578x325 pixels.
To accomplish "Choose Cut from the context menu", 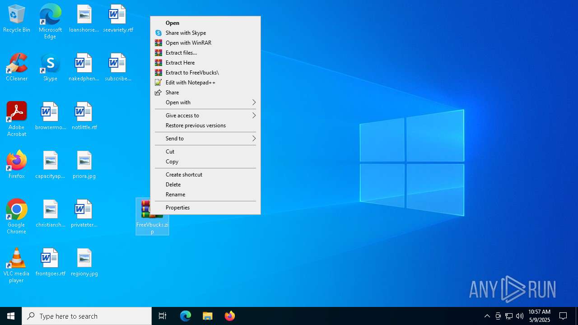I will point(205,152).
